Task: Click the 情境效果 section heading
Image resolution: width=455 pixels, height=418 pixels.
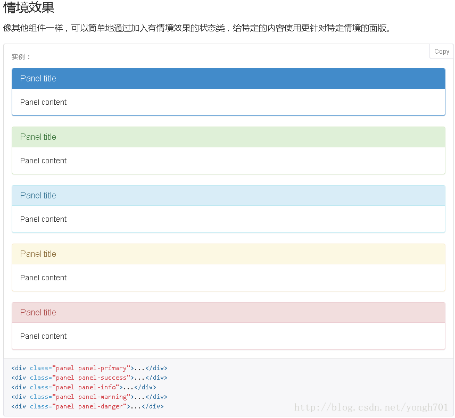Action: point(28,7)
